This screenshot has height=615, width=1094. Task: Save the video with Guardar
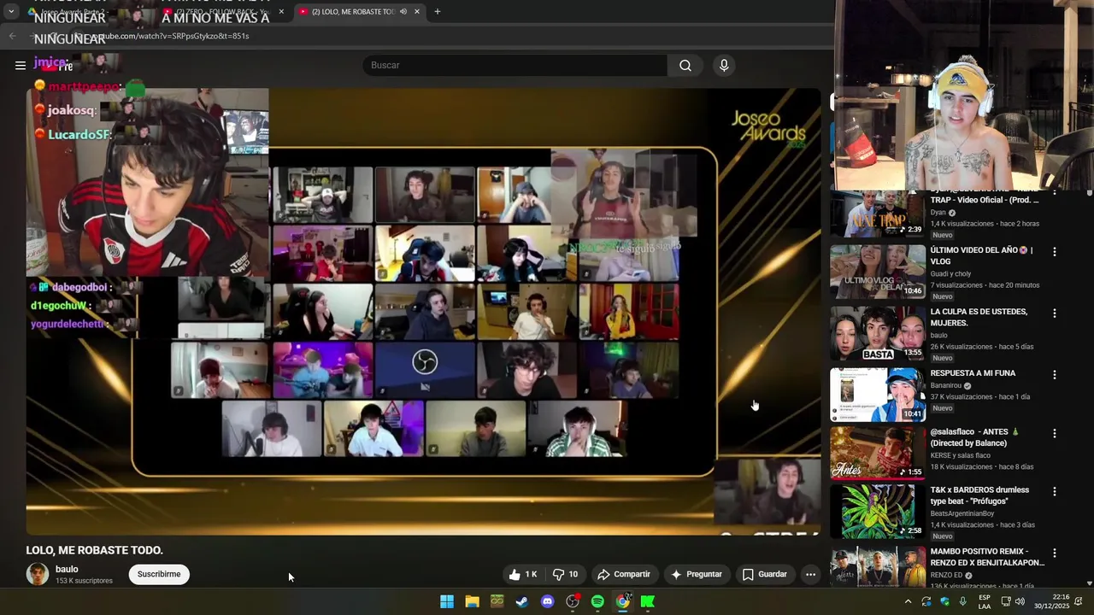coord(765,574)
